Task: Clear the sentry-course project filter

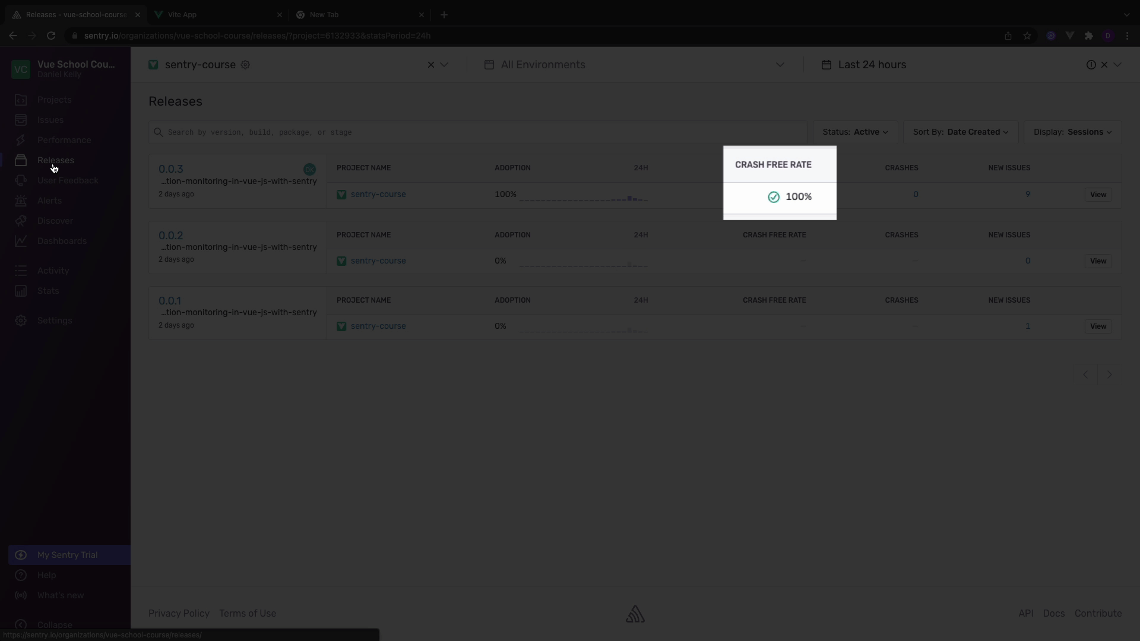Action: (431, 65)
